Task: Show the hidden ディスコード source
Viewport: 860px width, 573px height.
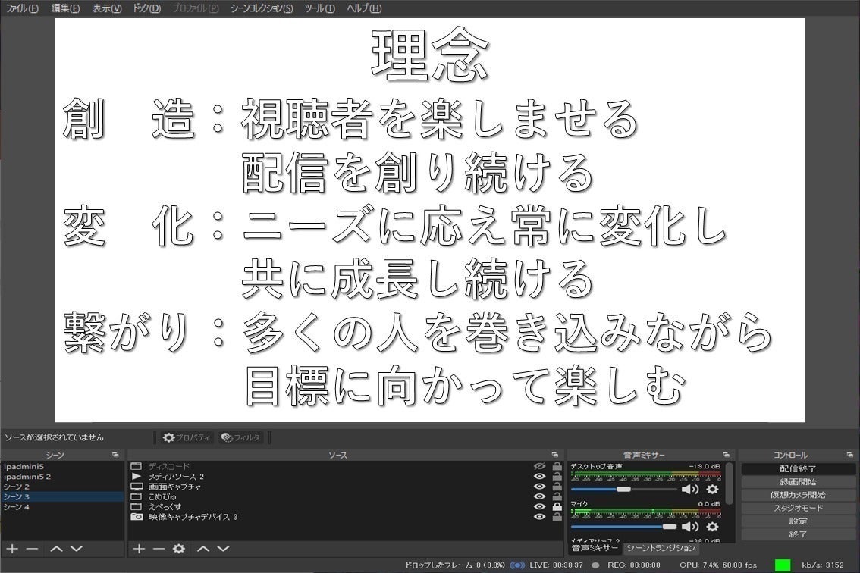Action: tap(539, 466)
